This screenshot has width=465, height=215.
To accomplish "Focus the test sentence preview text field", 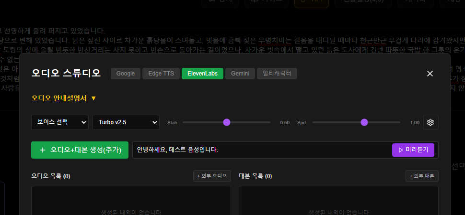I will (x=261, y=150).
